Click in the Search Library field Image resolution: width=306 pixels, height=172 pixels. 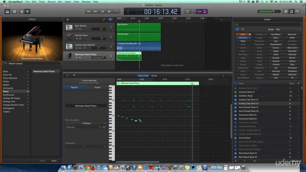(32, 64)
